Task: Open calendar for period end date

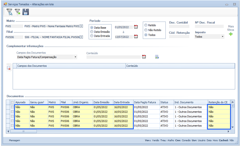Action: [x=136, y=36]
